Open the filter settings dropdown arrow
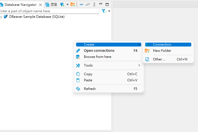The height and width of the screenshot is (132, 198). point(109,11)
